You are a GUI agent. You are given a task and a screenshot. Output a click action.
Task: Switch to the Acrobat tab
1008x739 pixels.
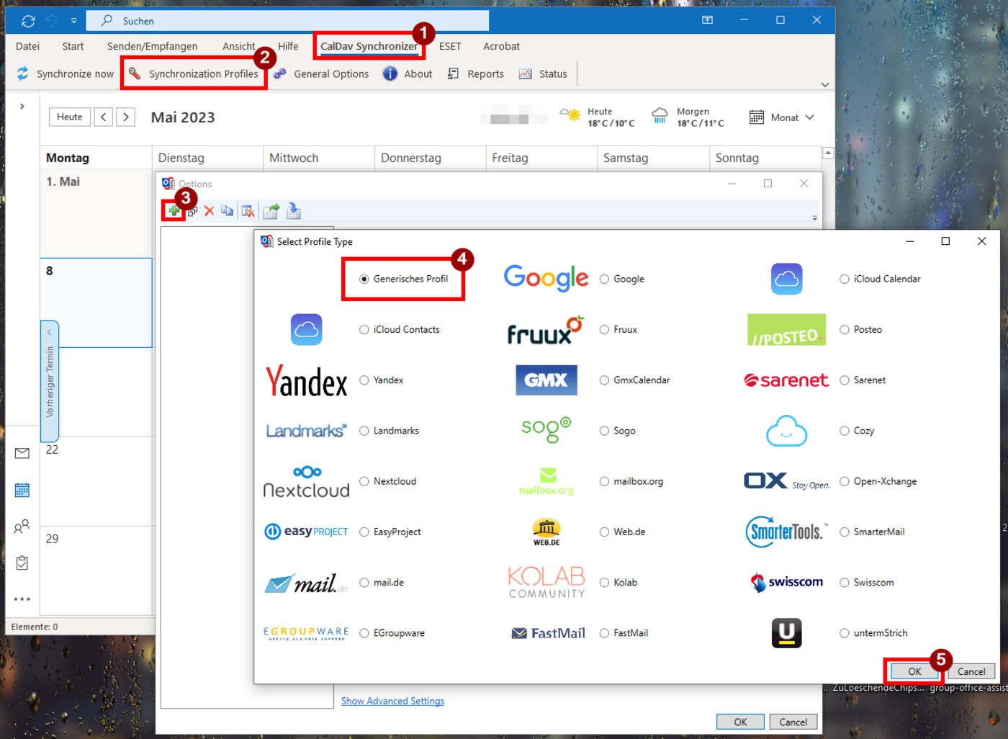click(501, 46)
